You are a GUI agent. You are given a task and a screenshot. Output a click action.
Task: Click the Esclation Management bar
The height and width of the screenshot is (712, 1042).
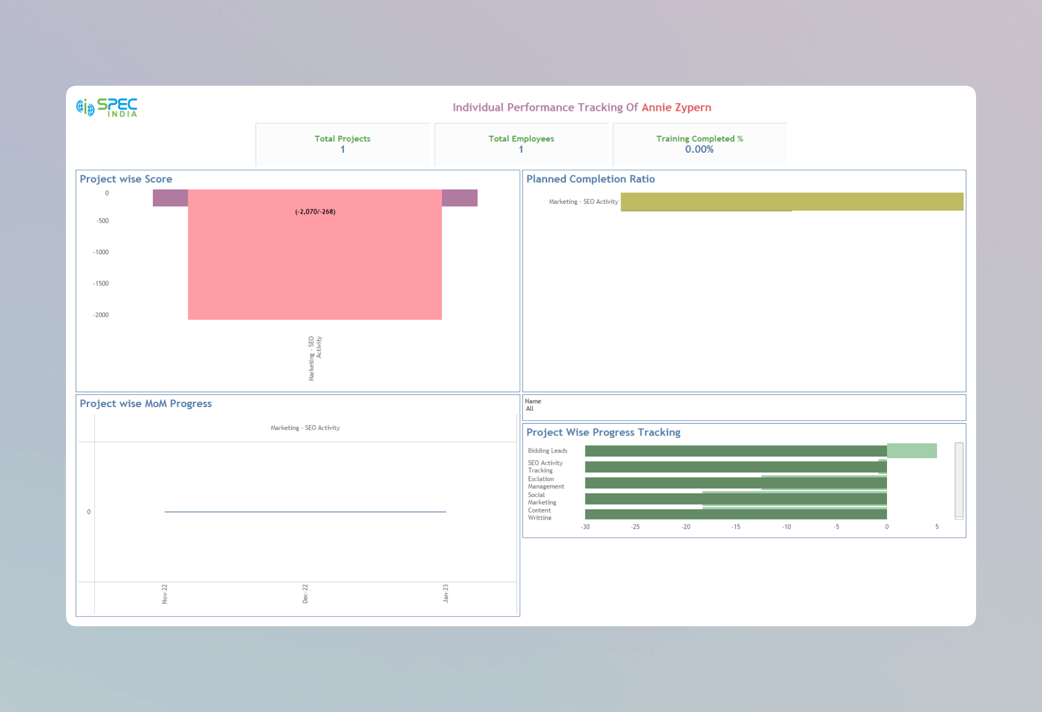736,483
